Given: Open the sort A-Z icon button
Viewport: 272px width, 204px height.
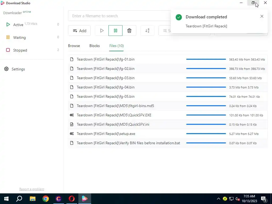Looking at the screenshot, I should pyautogui.click(x=147, y=31).
